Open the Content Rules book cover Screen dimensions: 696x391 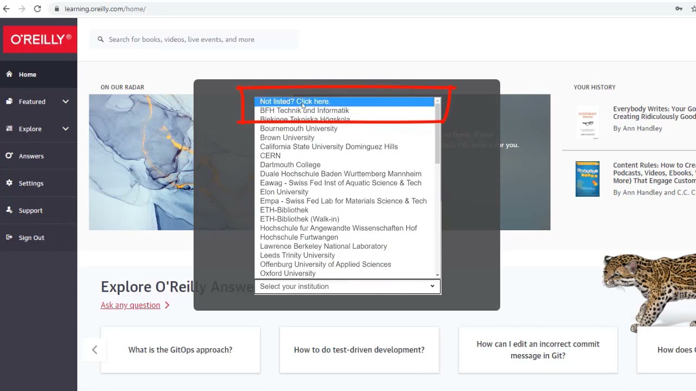pos(588,179)
